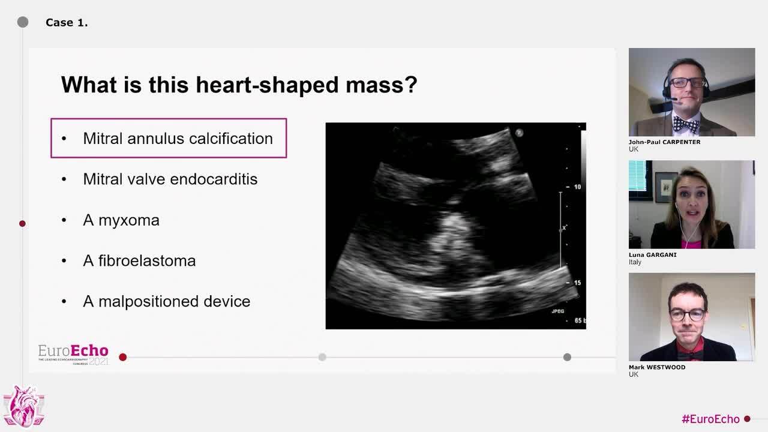
Task: Select the A fibroelastoma option
Action: (139, 261)
